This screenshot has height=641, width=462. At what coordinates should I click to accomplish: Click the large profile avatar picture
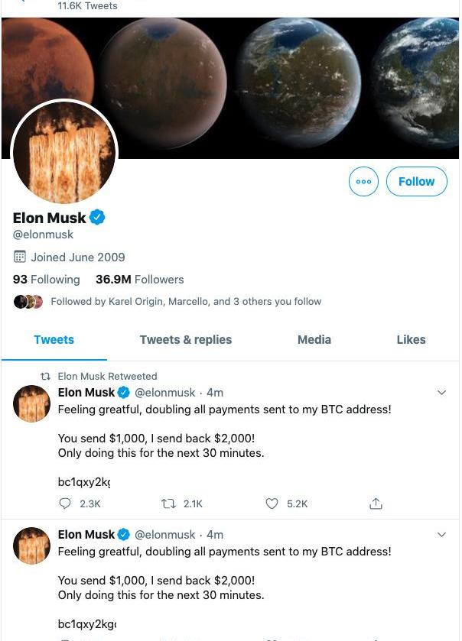coord(64,152)
